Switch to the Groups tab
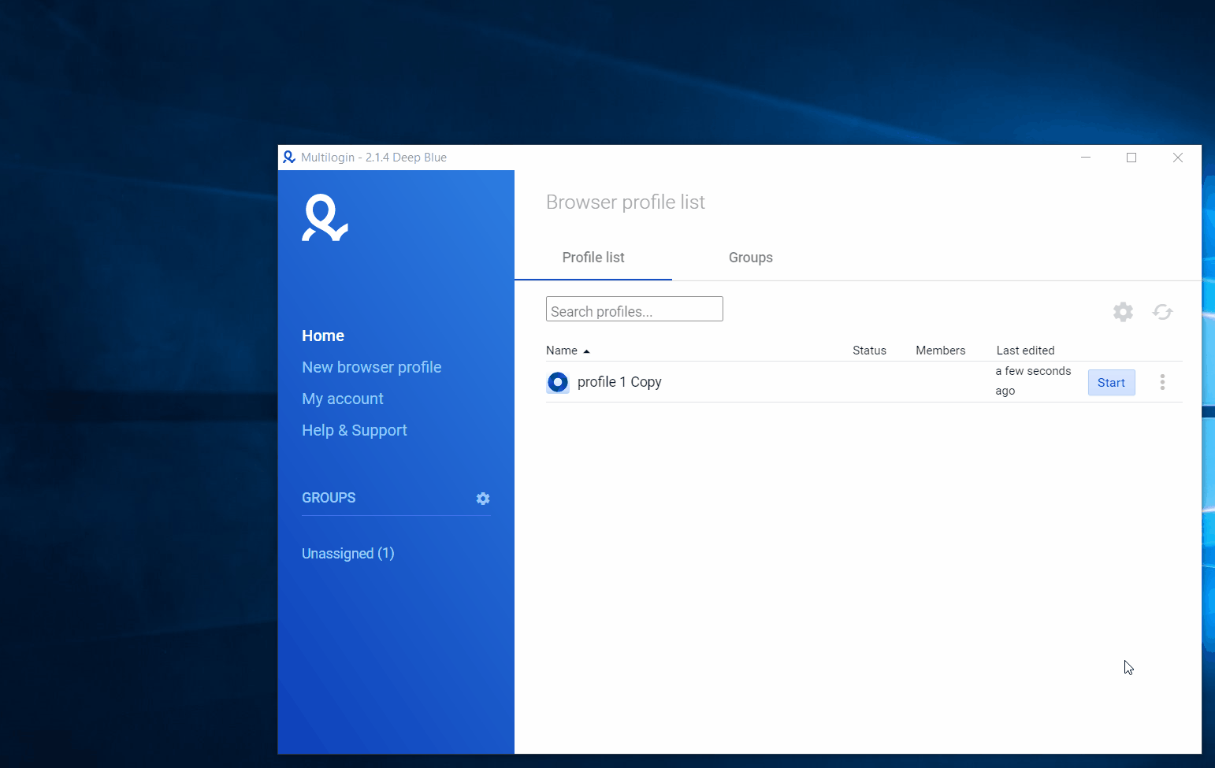The image size is (1215, 768). (751, 258)
